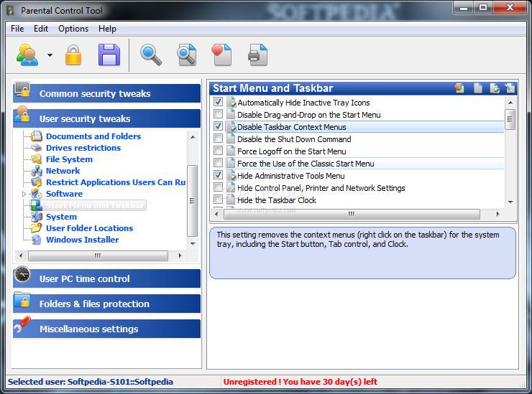
Task: Click the Windows Installer tree icon
Action: click(x=36, y=240)
